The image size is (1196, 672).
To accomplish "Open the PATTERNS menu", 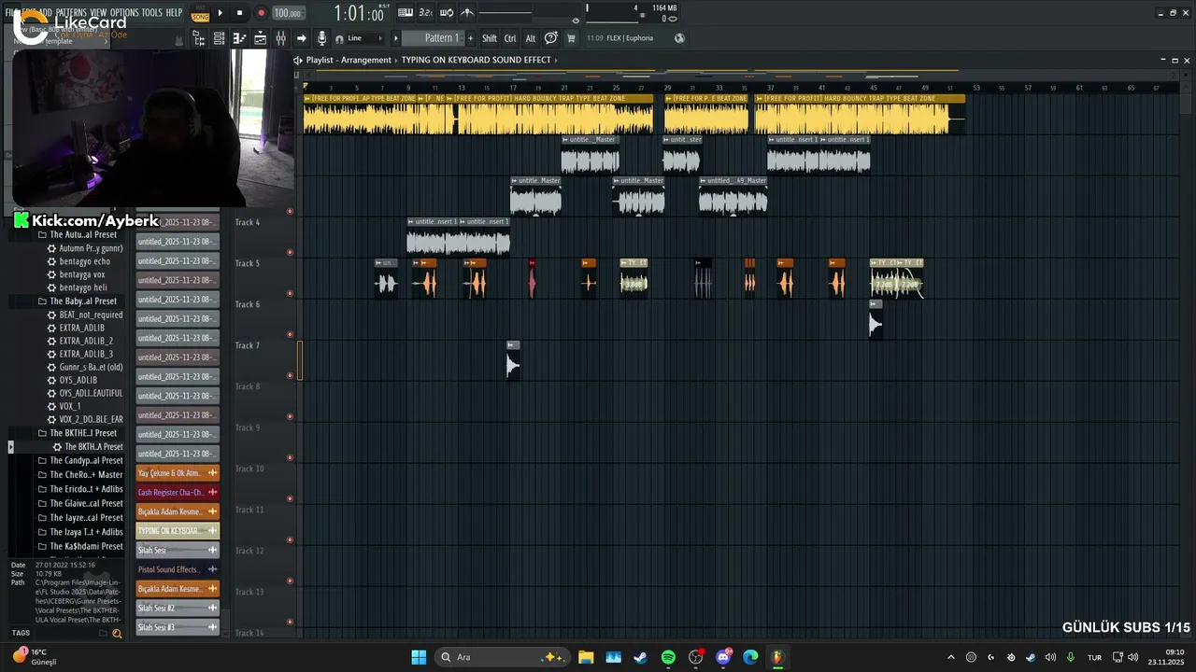I will tap(71, 13).
